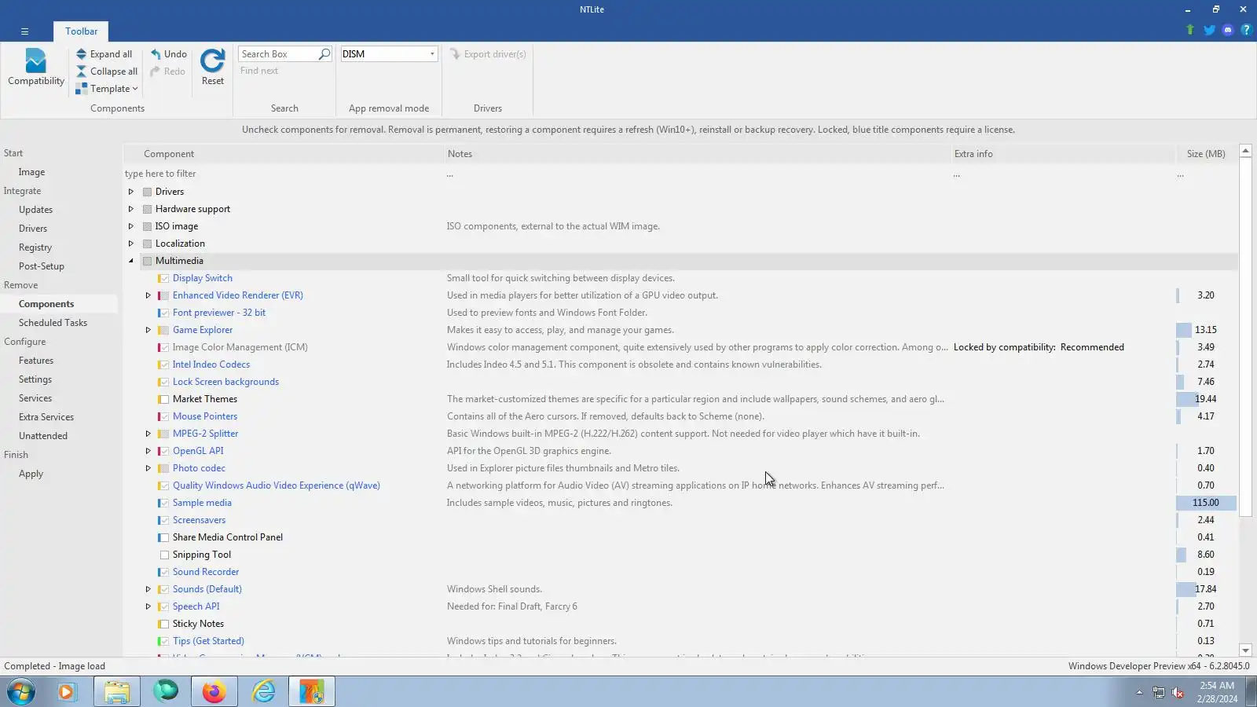Image resolution: width=1257 pixels, height=707 pixels.
Task: Check the Sticky Notes component
Action: 164,624
